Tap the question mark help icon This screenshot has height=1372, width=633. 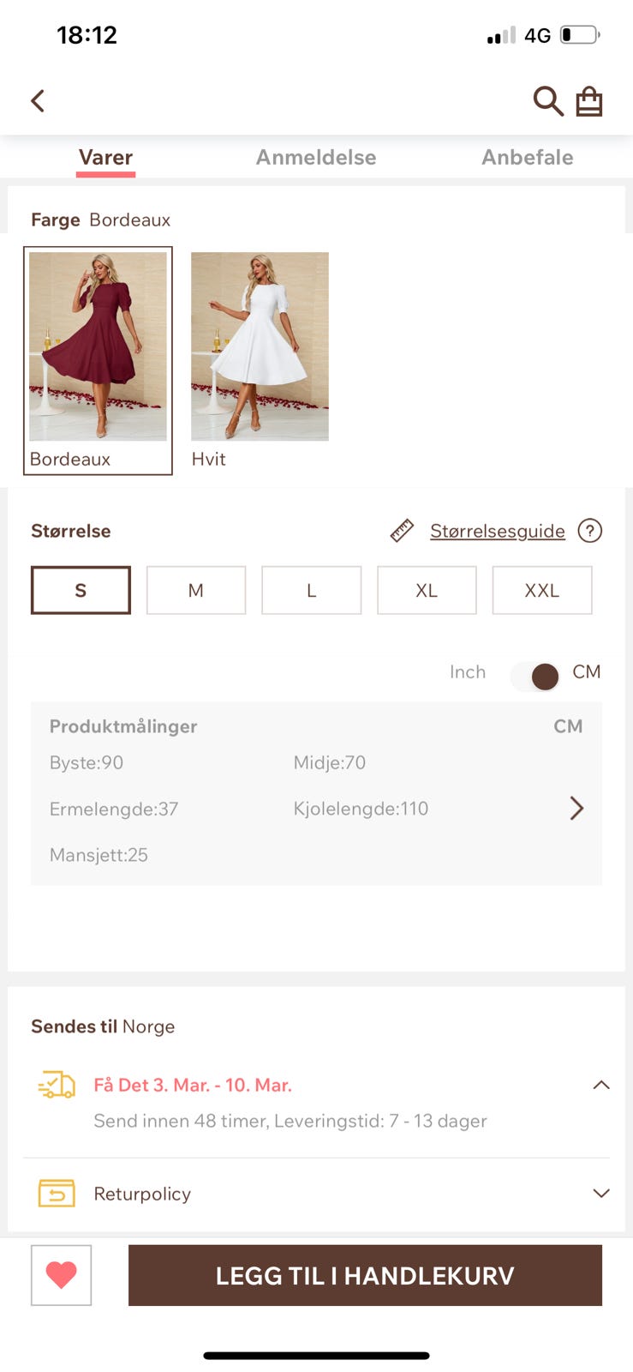(590, 531)
